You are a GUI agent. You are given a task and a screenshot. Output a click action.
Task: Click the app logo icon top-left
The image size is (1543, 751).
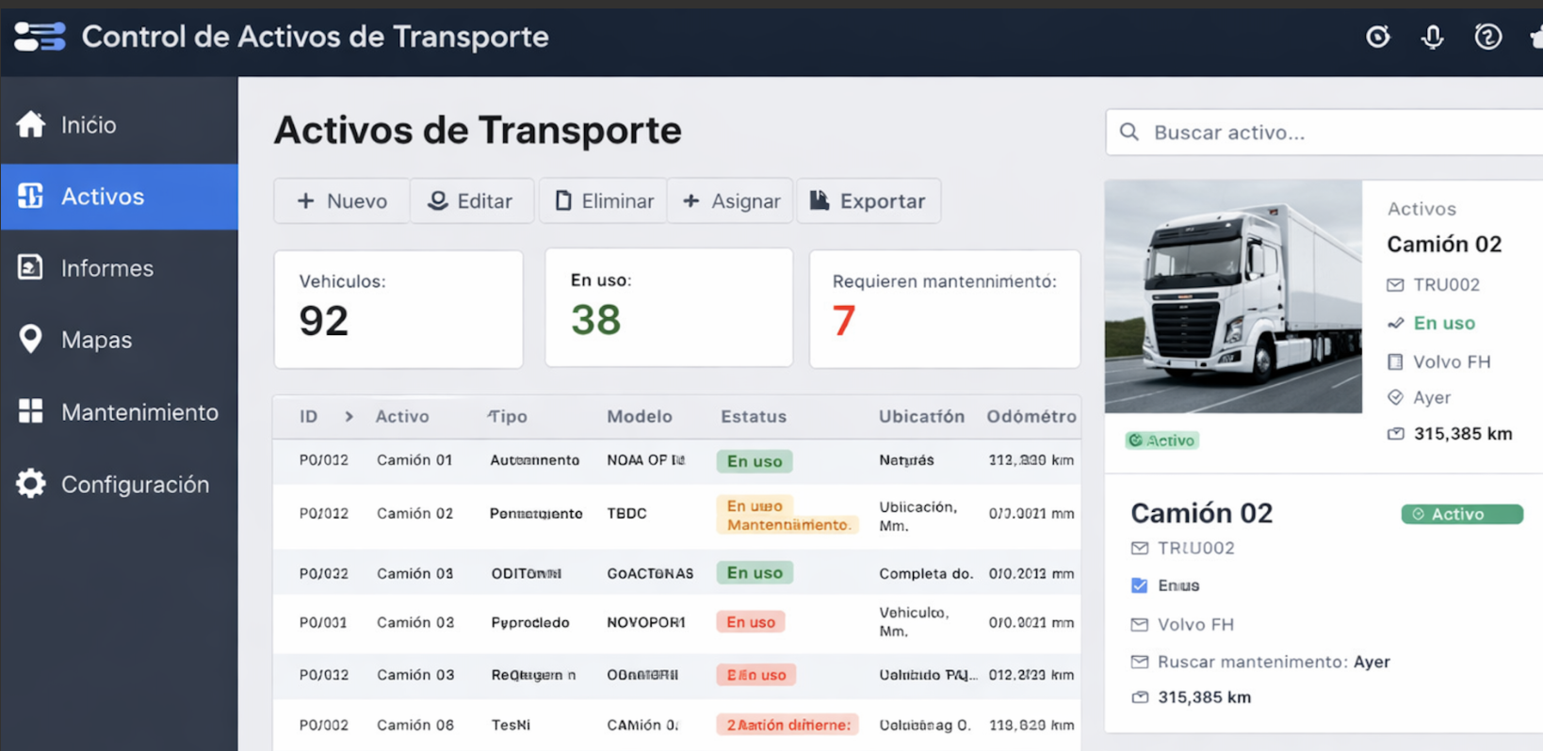(40, 37)
